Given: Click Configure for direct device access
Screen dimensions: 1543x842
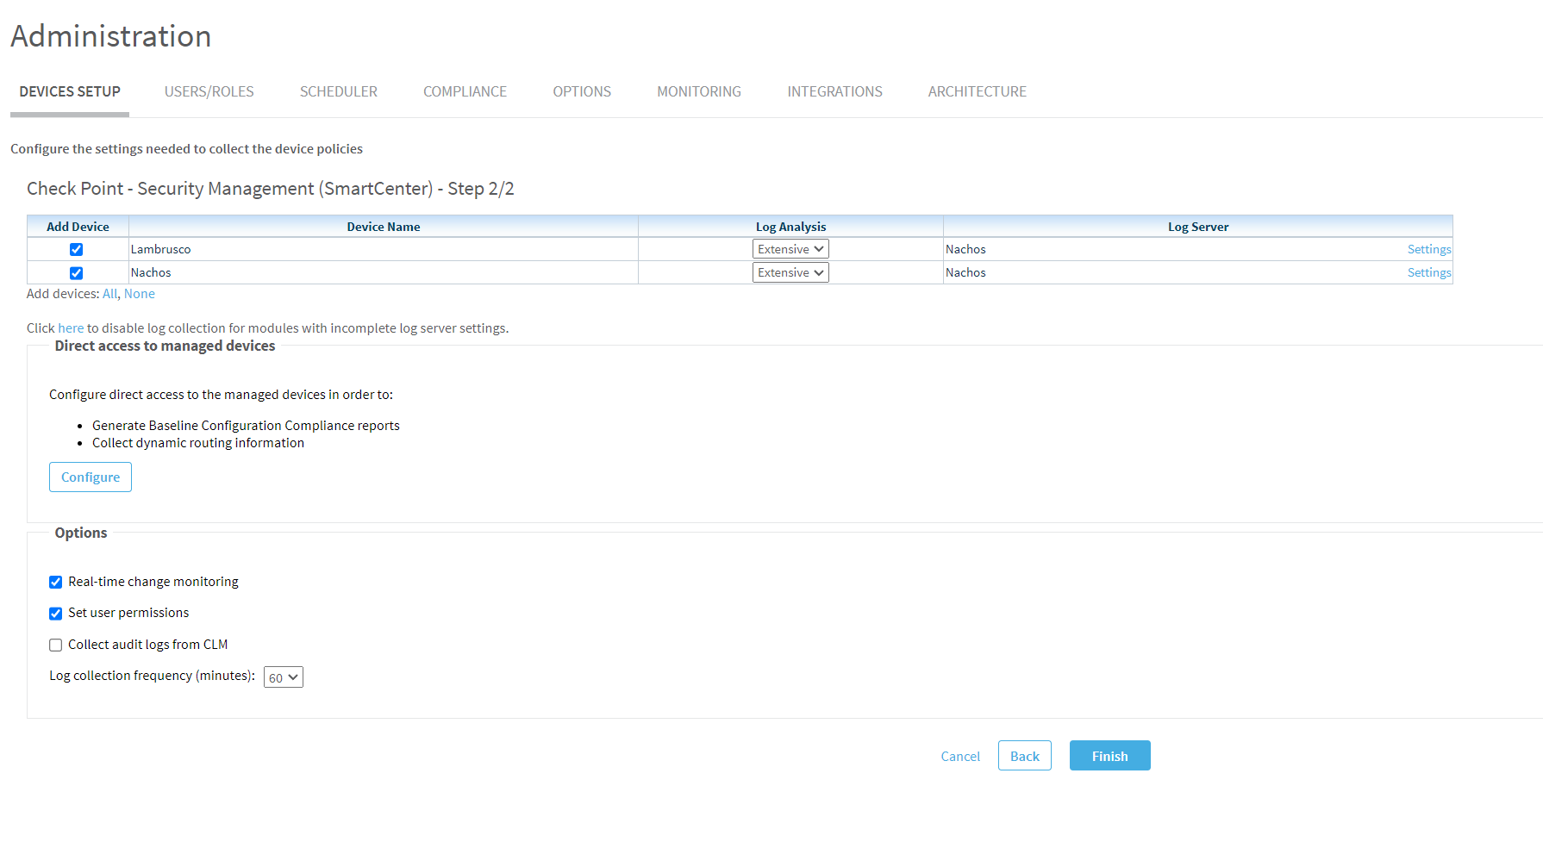Looking at the screenshot, I should pyautogui.click(x=91, y=477).
